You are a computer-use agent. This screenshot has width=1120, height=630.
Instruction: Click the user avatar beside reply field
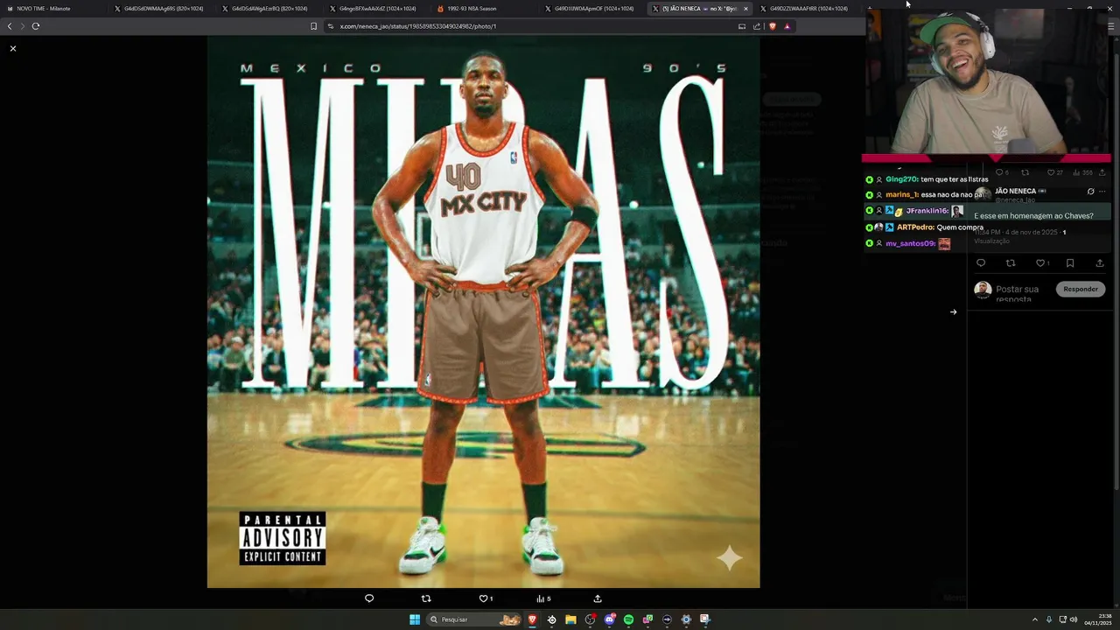pyautogui.click(x=983, y=290)
